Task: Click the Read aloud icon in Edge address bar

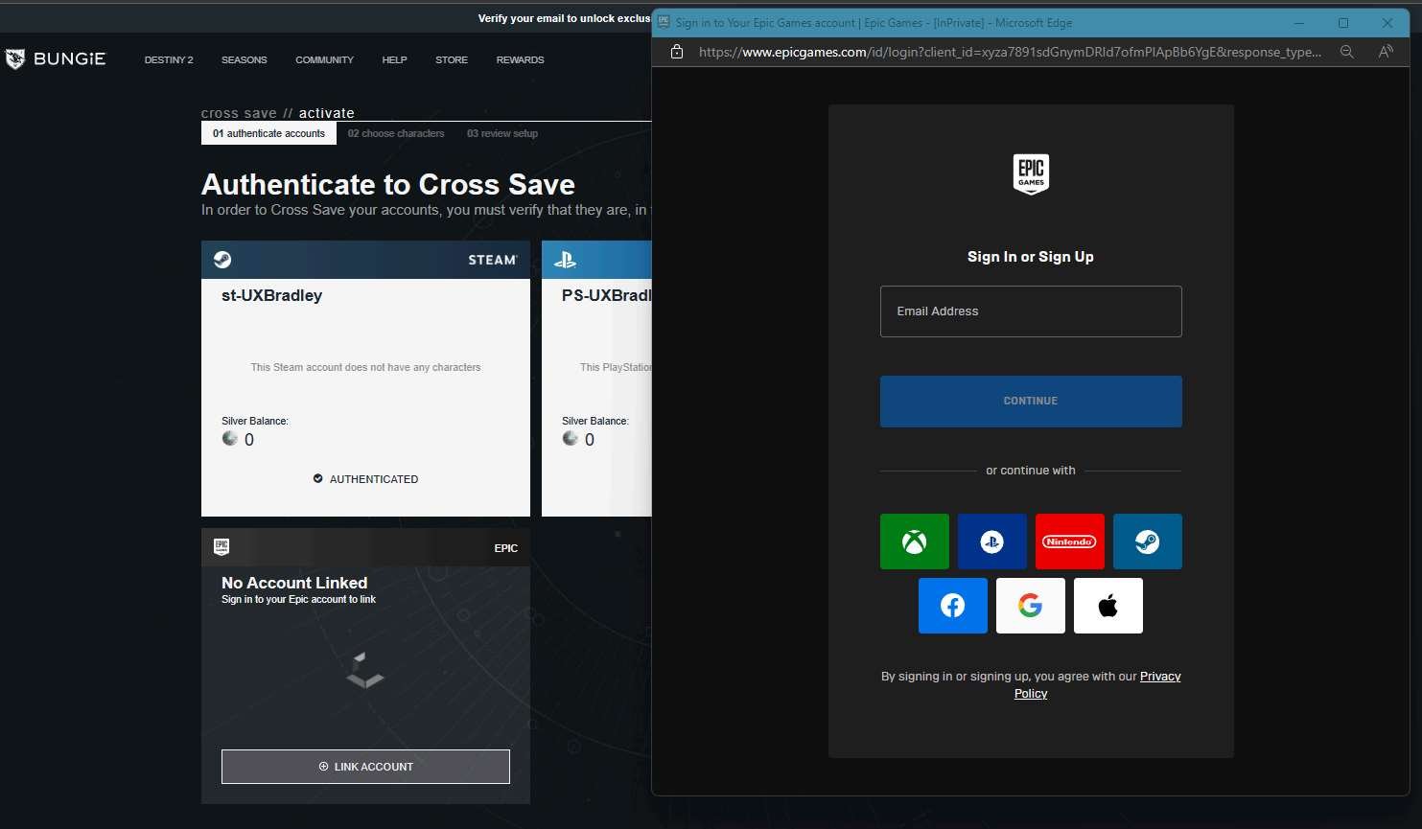Action: click(x=1386, y=52)
